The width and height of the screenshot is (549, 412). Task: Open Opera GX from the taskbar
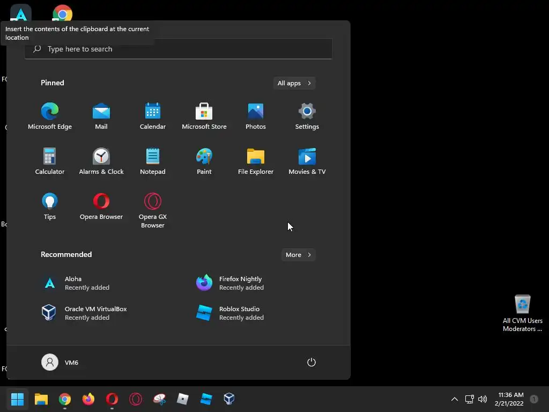(x=136, y=399)
